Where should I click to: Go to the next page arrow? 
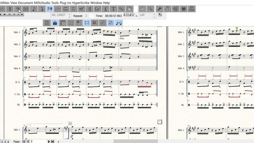click(49, 141)
